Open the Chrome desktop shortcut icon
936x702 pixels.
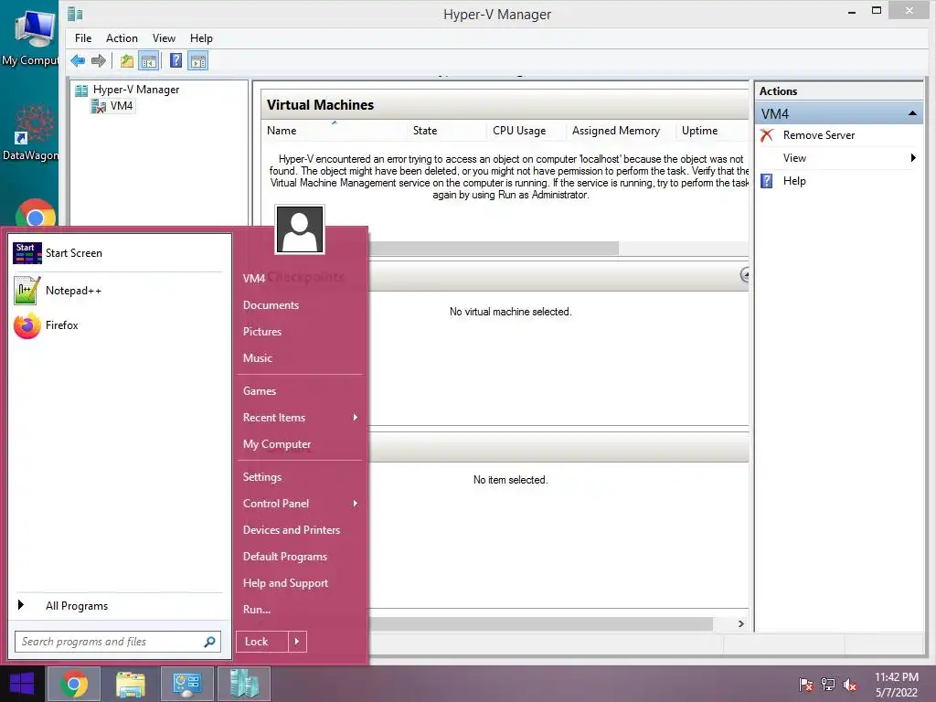pos(36,213)
